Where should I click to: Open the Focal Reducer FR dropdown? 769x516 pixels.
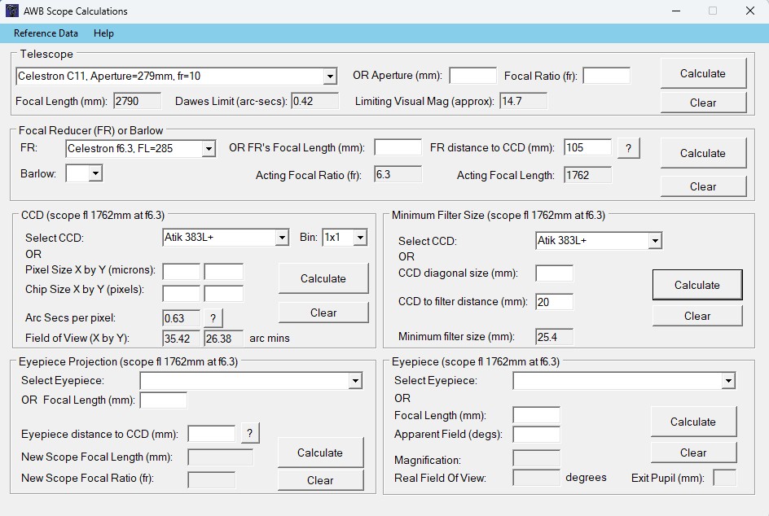coord(209,149)
